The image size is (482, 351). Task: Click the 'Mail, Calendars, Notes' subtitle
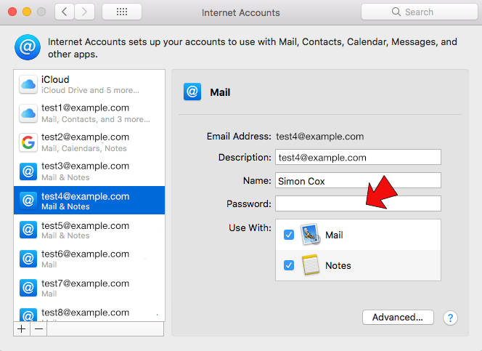tap(84, 148)
